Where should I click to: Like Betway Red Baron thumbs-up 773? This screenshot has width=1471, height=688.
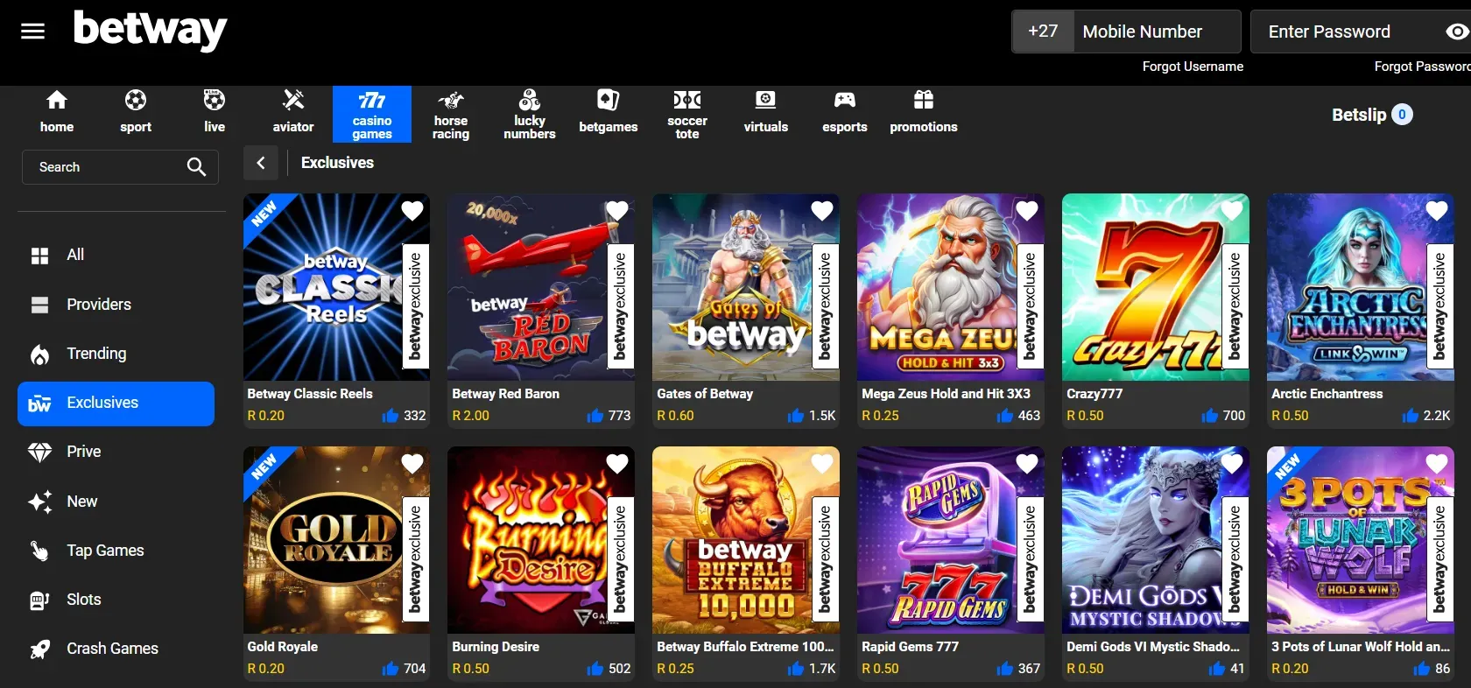(x=595, y=416)
